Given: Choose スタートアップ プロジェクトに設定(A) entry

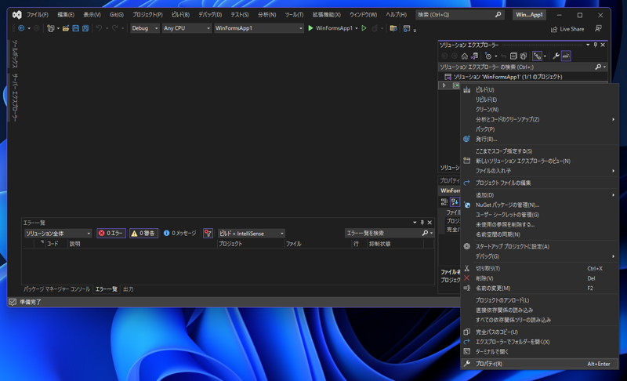Looking at the screenshot, I should point(539,246).
